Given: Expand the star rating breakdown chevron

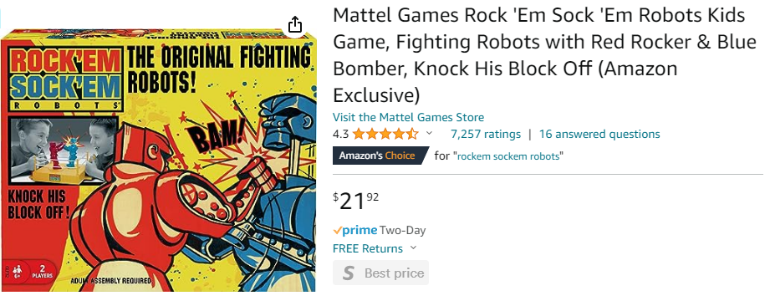Looking at the screenshot, I should (429, 134).
